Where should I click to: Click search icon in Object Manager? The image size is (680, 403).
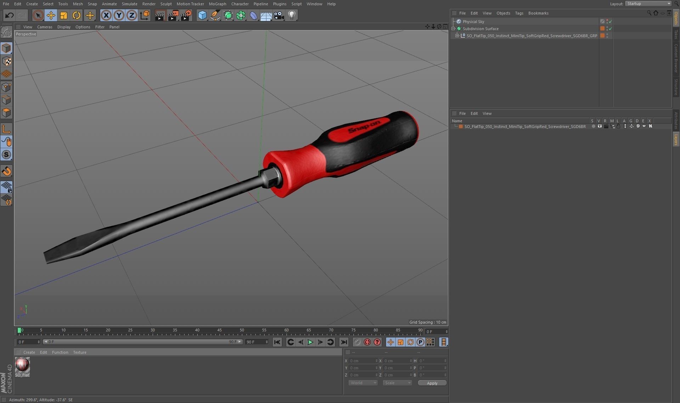tap(649, 13)
